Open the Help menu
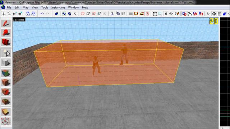 tap(85, 8)
